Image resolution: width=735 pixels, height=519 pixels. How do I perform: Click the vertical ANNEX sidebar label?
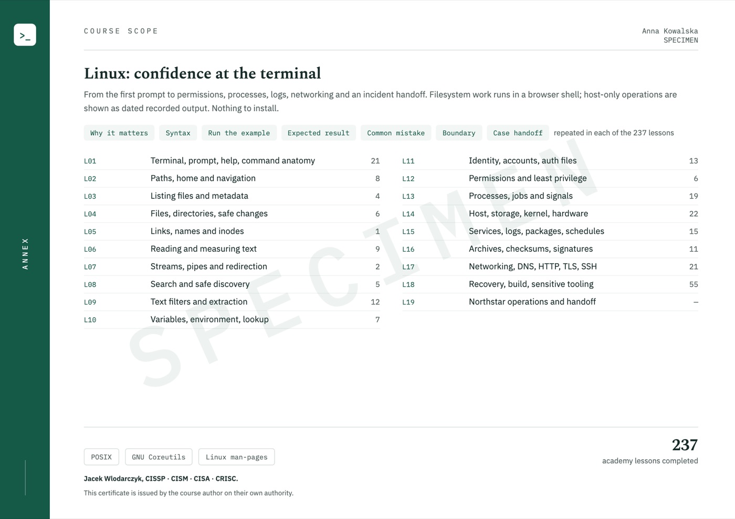pos(25,254)
